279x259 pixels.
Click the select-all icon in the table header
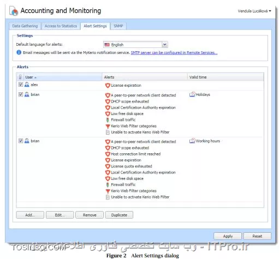20,77
